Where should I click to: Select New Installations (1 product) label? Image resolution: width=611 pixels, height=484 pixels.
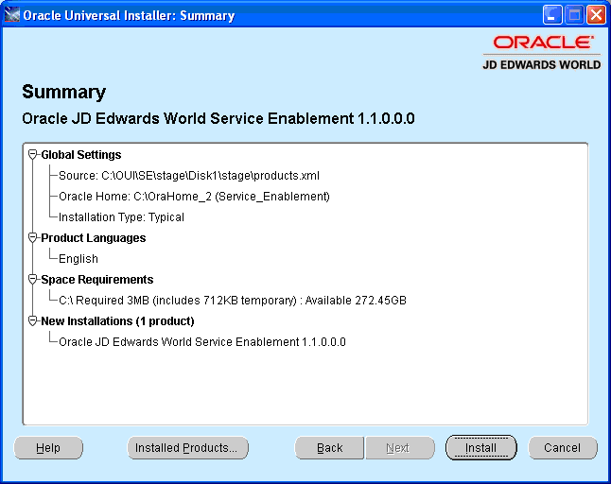[117, 320]
